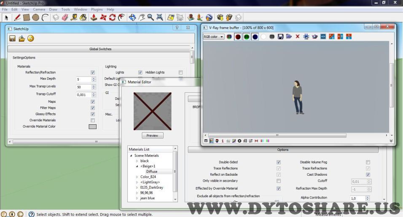Viewport: 403px width, 217px height.
Task: Expand the jean blue material node
Action: click(x=137, y=198)
